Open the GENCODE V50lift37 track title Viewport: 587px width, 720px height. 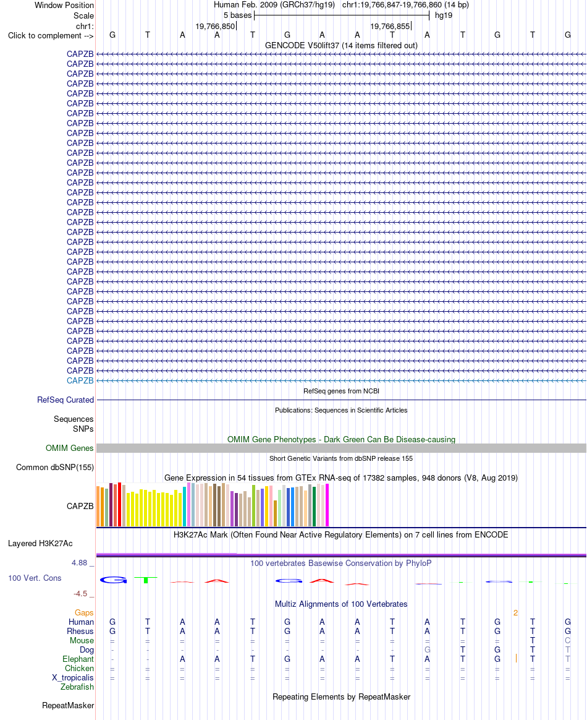(x=341, y=45)
